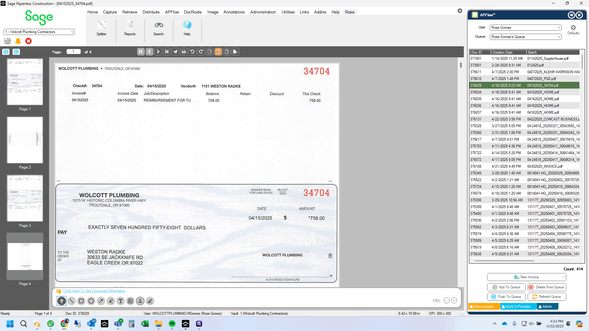Select the line annotation tool

(71, 301)
